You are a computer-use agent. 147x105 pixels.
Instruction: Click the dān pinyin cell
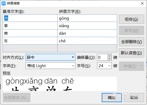(87, 33)
